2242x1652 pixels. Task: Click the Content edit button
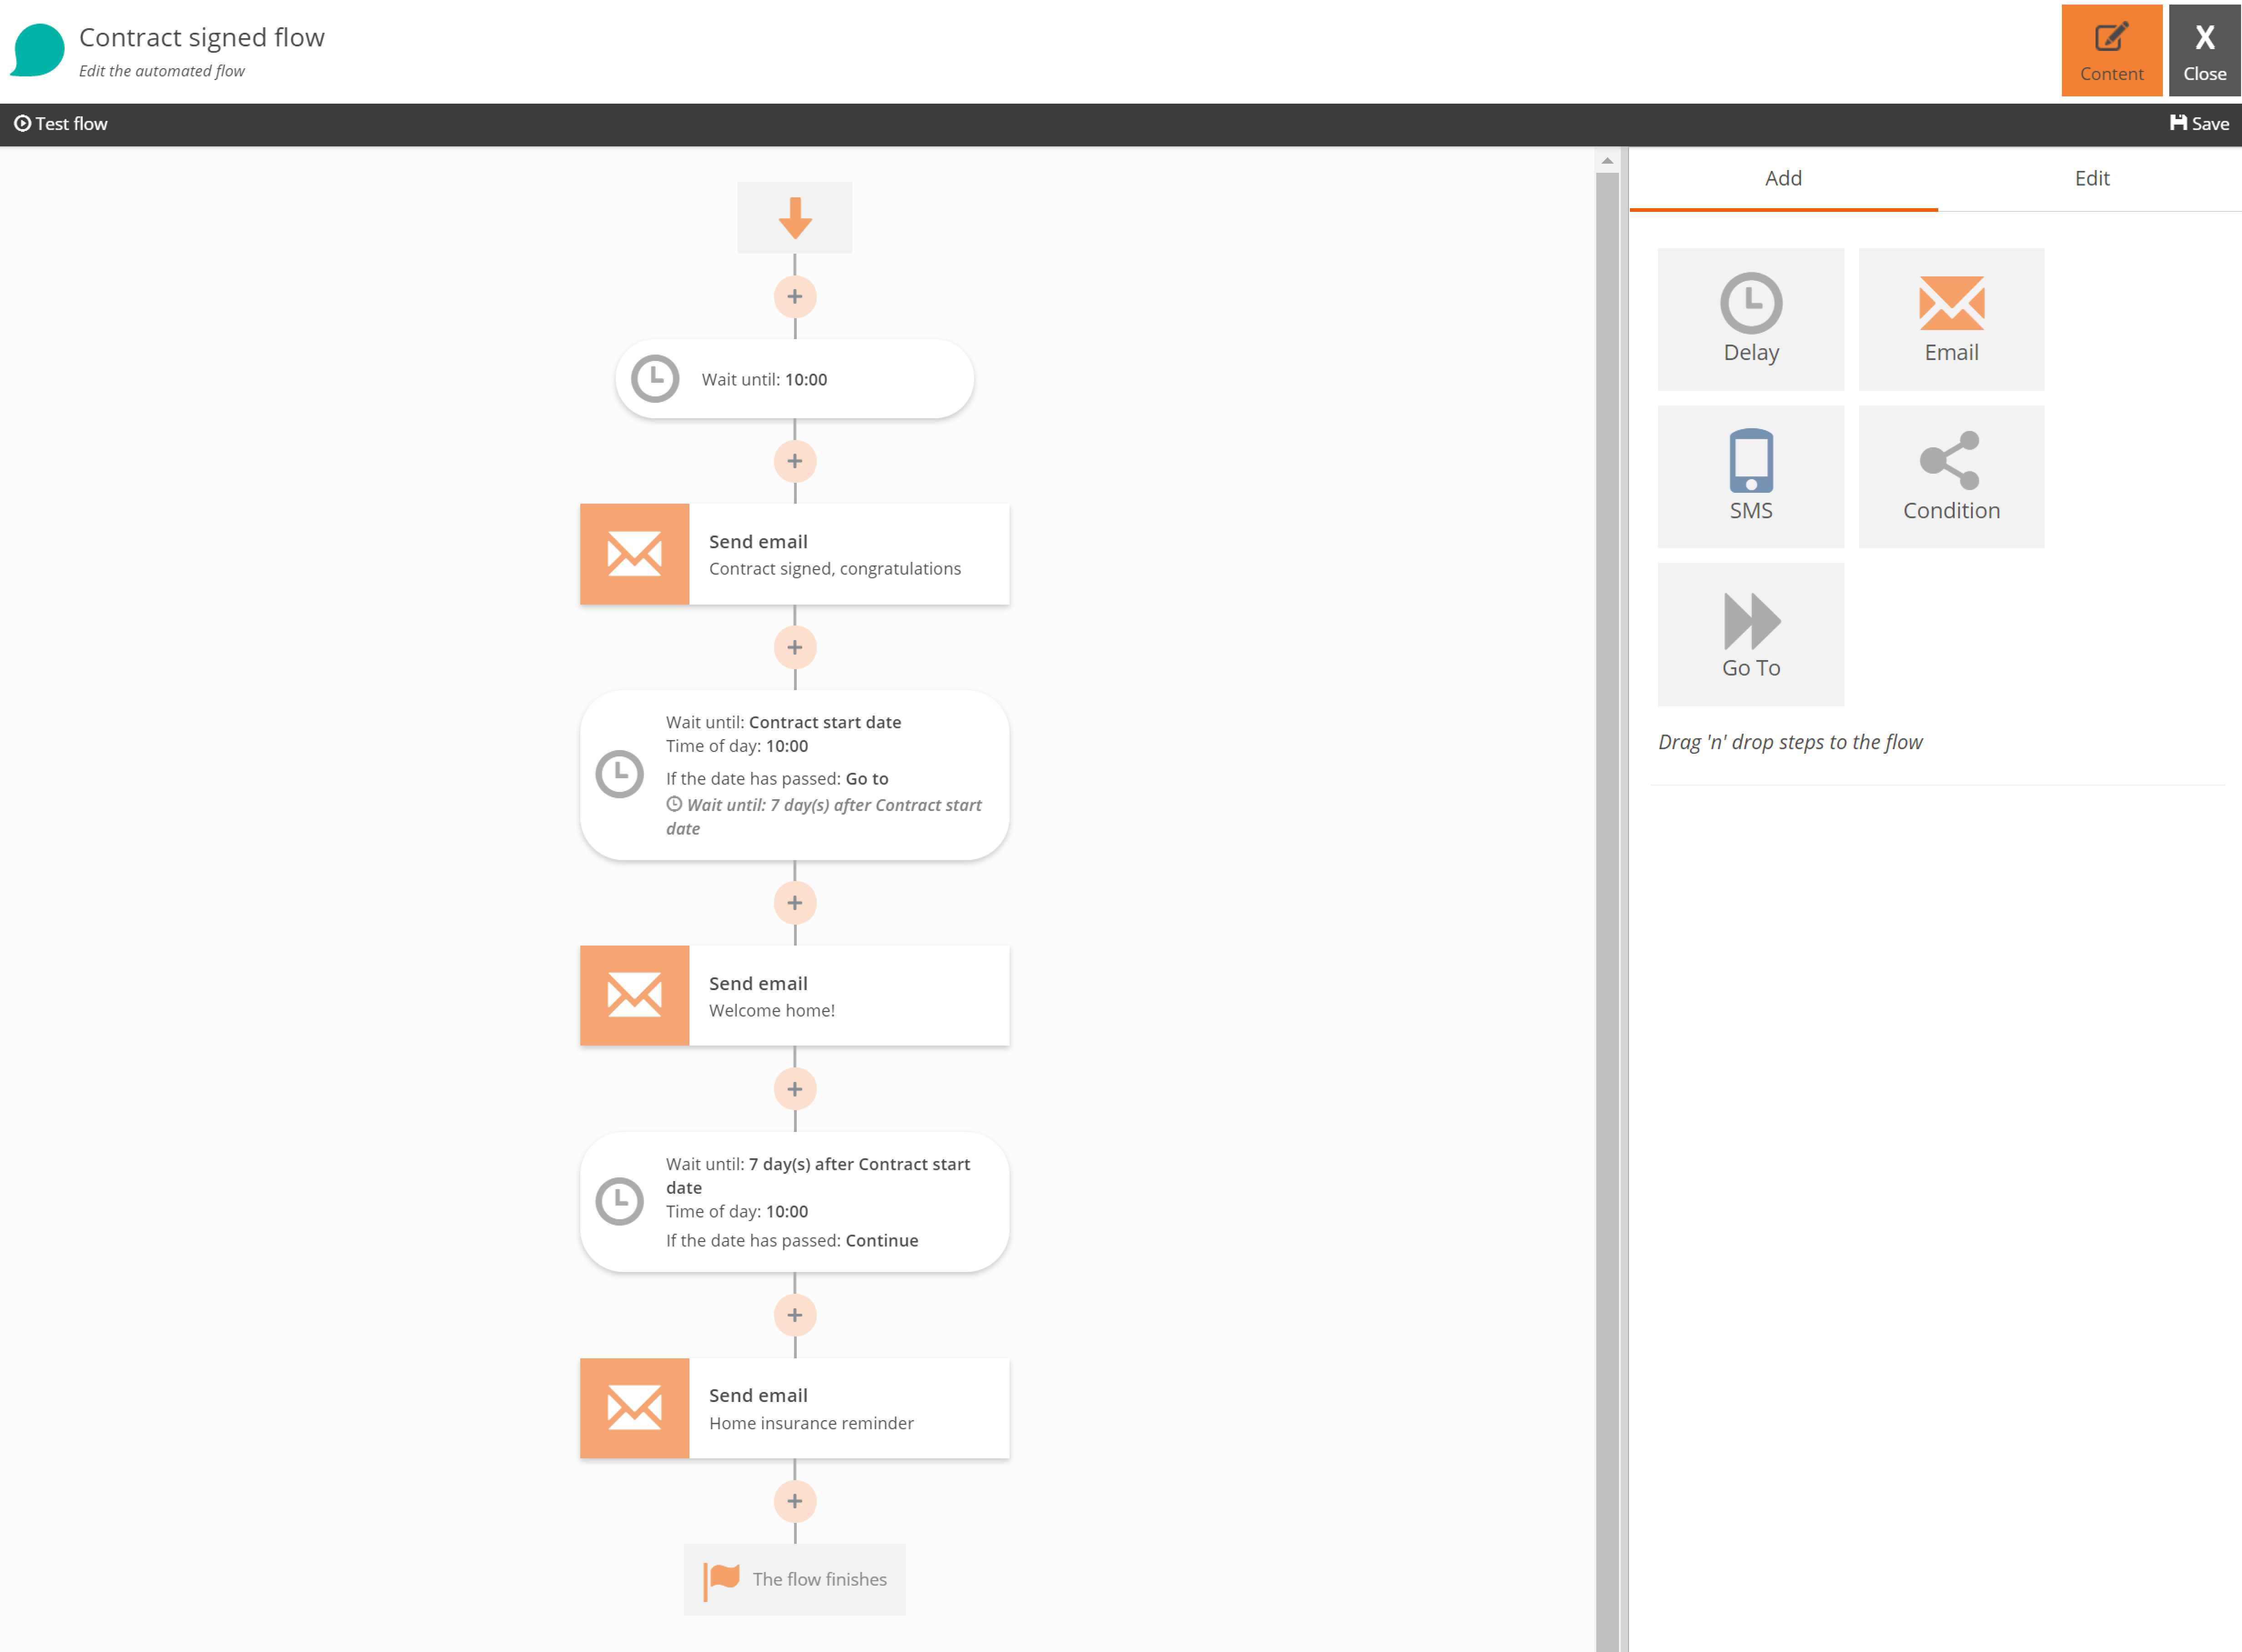point(2111,51)
